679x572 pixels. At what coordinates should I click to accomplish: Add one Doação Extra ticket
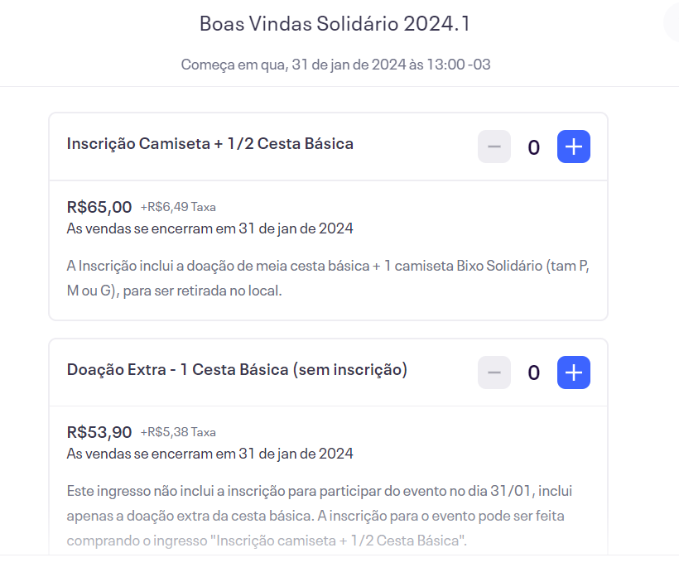click(573, 373)
